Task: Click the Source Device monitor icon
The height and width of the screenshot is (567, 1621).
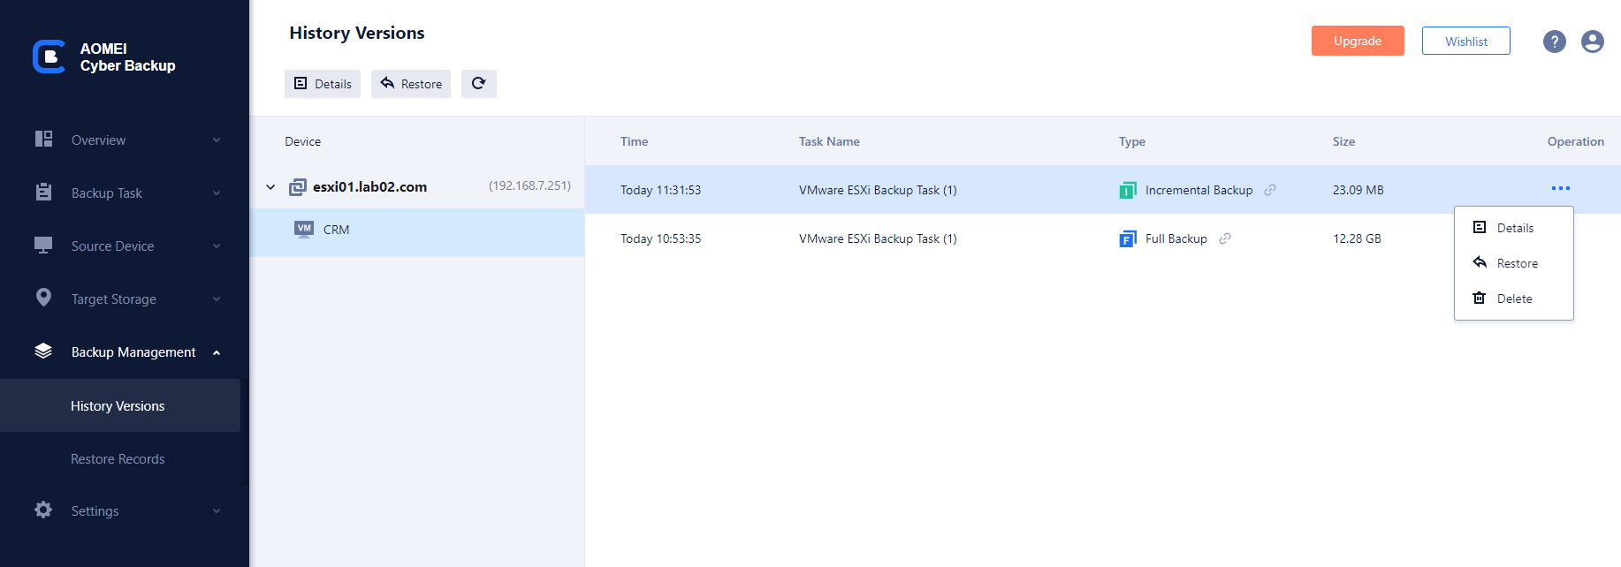Action: coord(43,245)
